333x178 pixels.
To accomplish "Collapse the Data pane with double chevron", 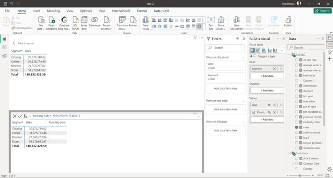I will click(x=323, y=39).
